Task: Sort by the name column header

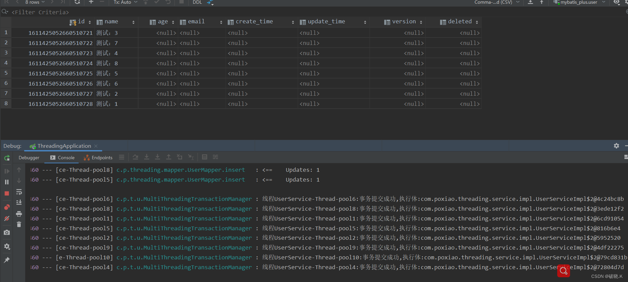Action: [116, 22]
